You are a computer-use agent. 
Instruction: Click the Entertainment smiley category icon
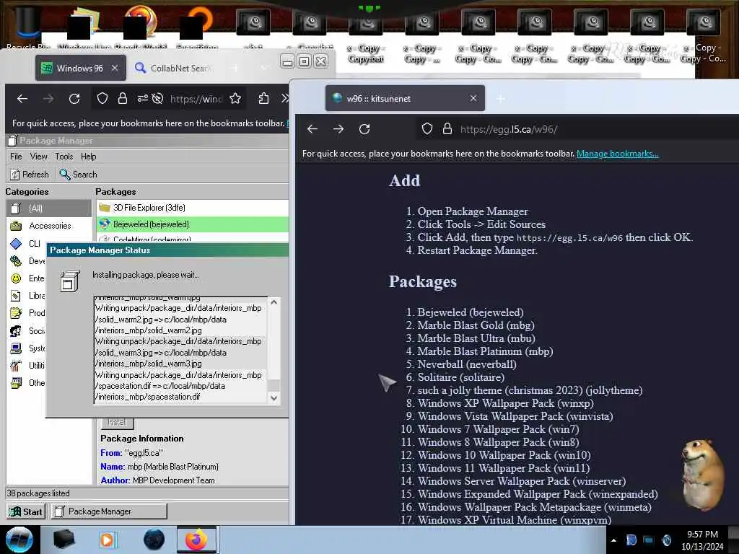16,278
